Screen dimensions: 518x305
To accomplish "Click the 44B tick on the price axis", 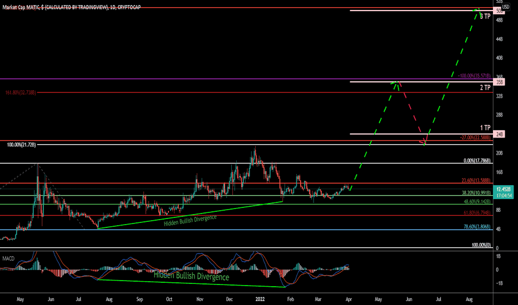I will click(499, 39).
